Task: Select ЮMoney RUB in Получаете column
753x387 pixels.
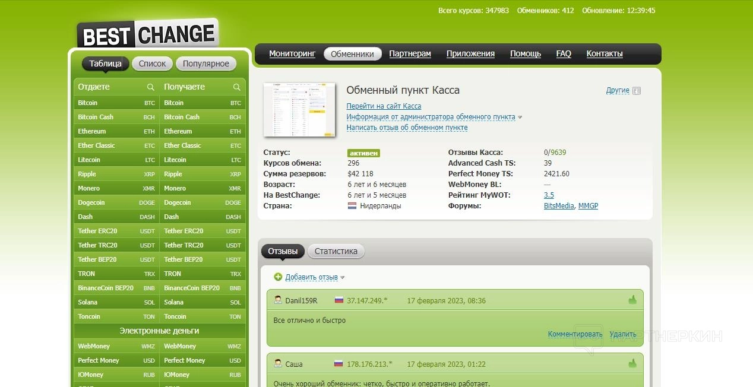Action: (203, 375)
